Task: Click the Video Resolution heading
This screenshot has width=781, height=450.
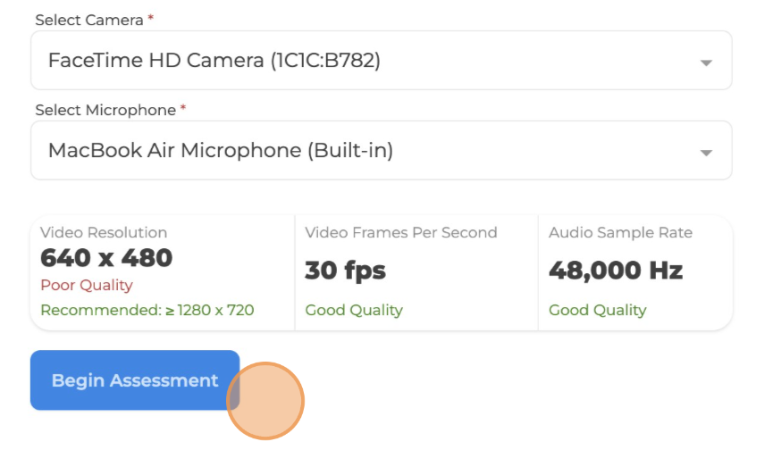Action: point(104,232)
